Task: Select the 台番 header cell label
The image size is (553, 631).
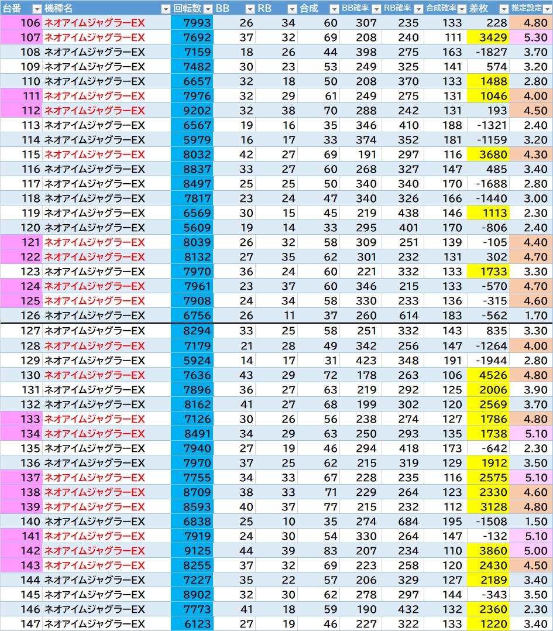Action: click(x=13, y=9)
